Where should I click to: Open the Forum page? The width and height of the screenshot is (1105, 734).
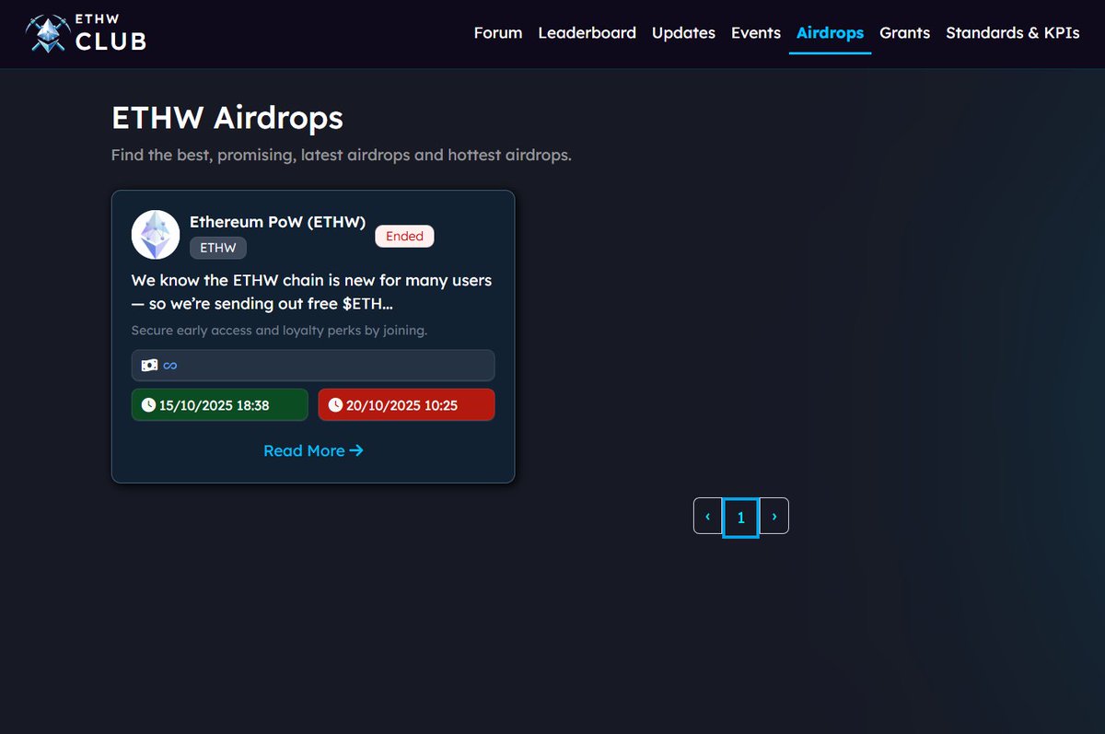[x=497, y=32]
